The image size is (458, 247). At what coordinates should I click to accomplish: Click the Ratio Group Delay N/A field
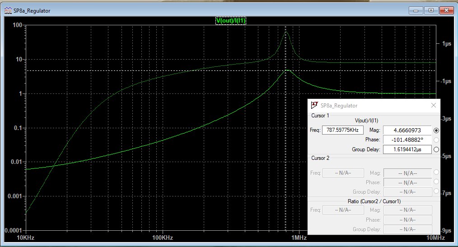coord(408,229)
